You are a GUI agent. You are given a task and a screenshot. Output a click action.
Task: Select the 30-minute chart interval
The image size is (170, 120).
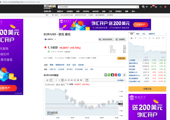point(65,80)
